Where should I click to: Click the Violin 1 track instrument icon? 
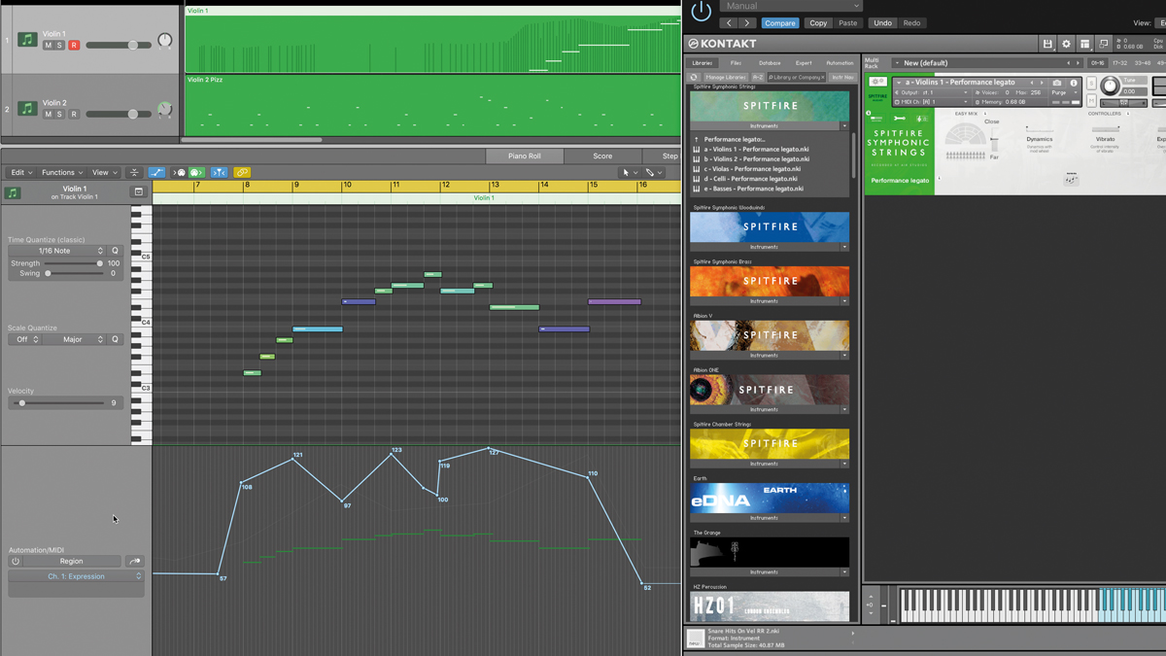[27, 40]
